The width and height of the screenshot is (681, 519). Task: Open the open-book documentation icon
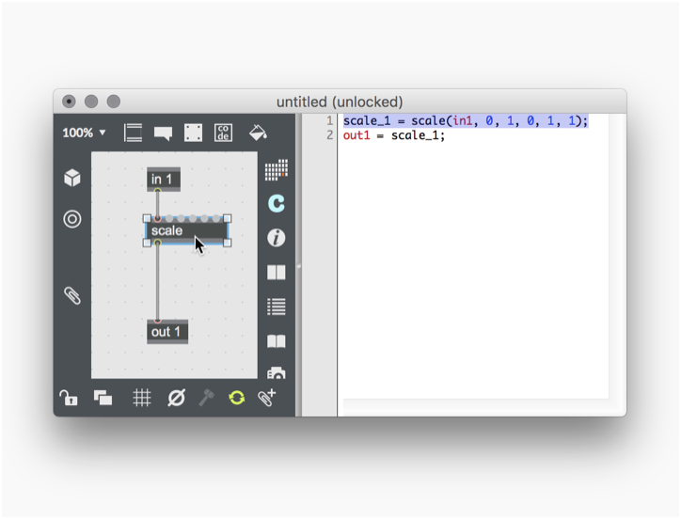[277, 341]
